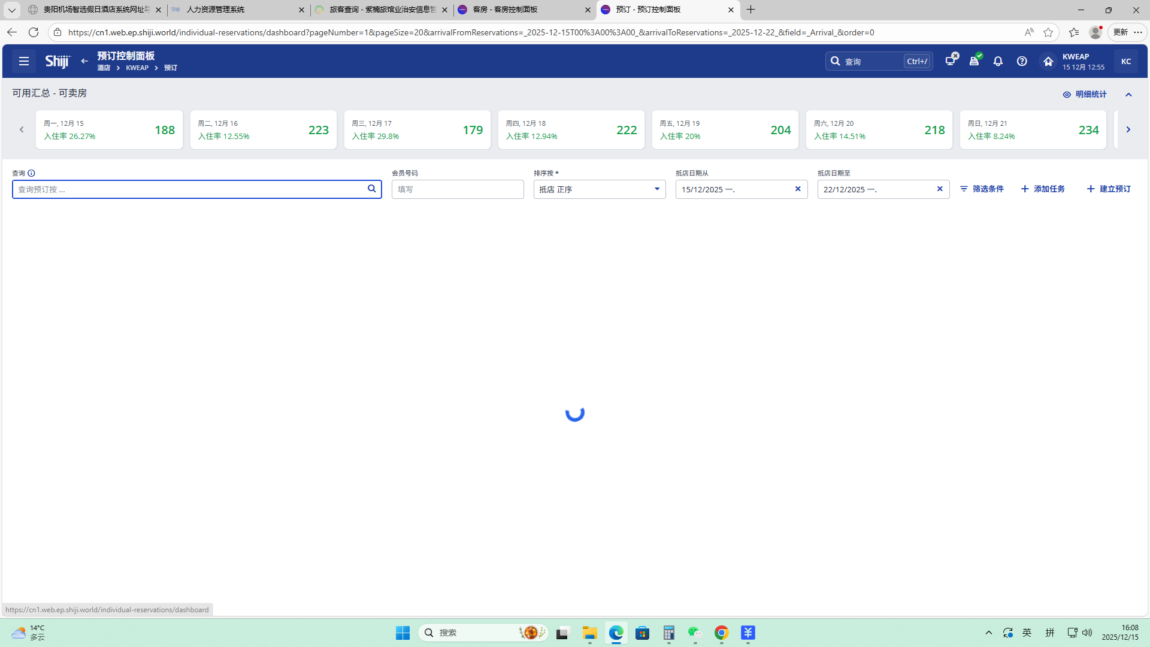Click the back arrow beside Shiji logo
This screenshot has height=647, width=1150.
[x=84, y=61]
